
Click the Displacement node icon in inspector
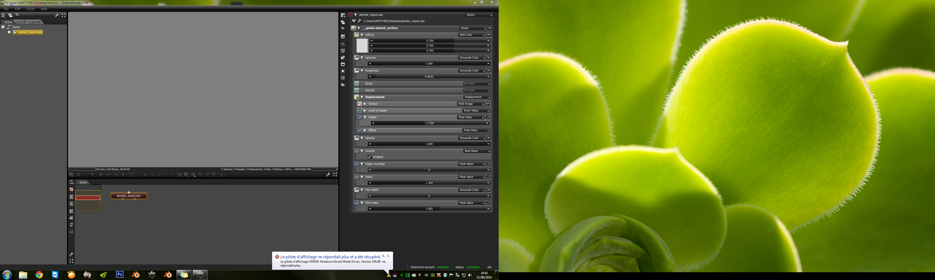(x=356, y=97)
